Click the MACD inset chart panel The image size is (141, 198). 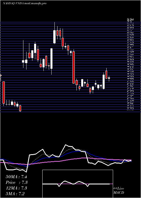tap(78, 184)
